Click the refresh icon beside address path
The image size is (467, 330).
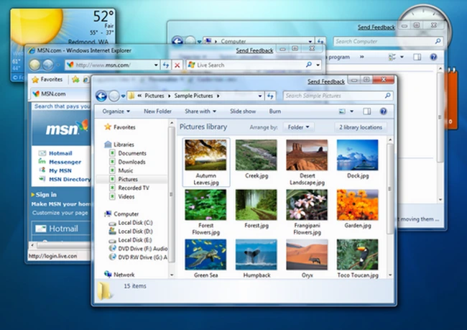pyautogui.click(x=270, y=96)
